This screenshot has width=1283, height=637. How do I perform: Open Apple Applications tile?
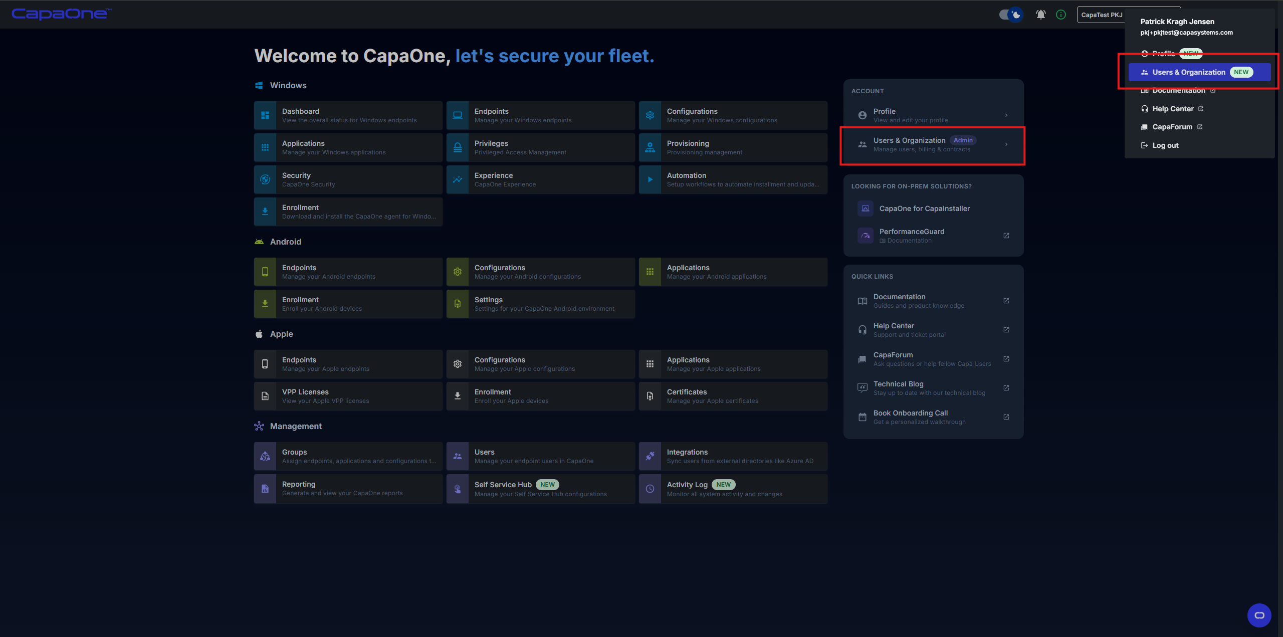(x=733, y=364)
